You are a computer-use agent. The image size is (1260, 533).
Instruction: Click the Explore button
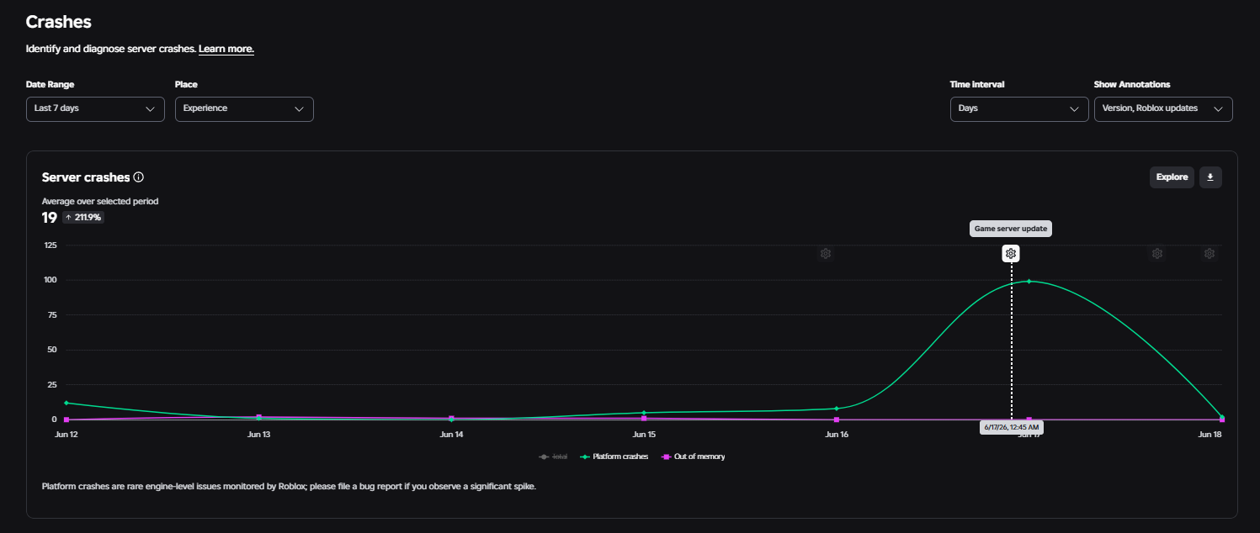(1172, 177)
